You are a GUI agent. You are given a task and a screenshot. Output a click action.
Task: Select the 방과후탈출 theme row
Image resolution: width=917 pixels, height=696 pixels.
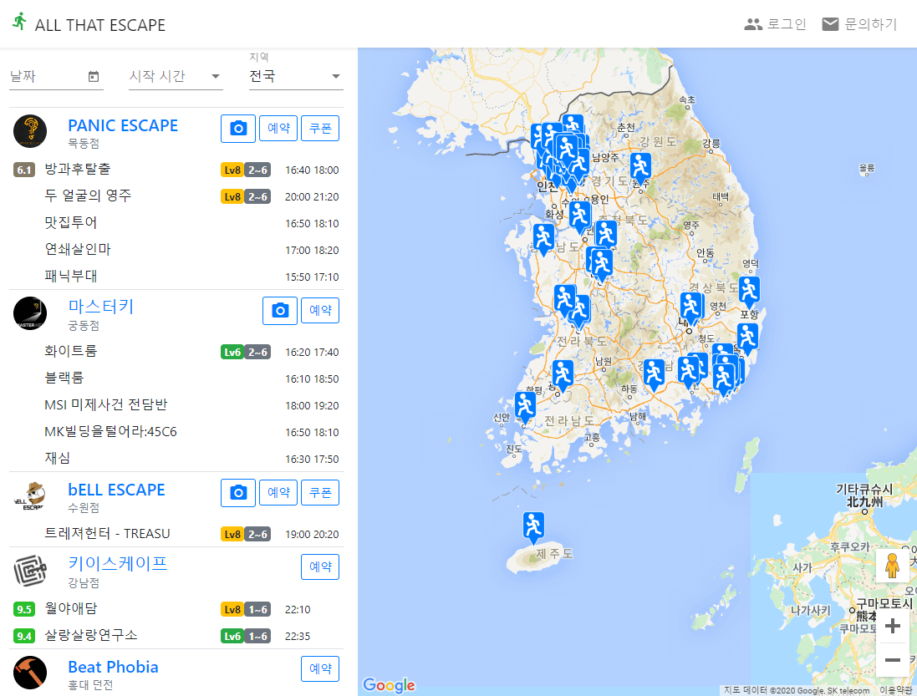(x=176, y=170)
